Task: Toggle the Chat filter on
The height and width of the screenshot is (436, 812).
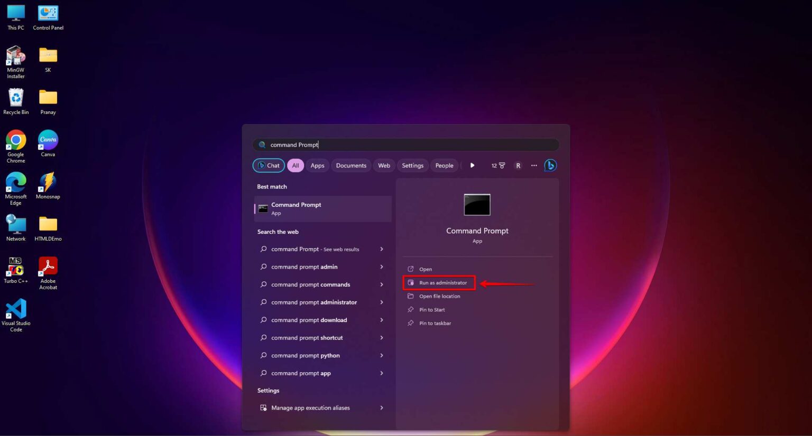Action: [x=268, y=165]
